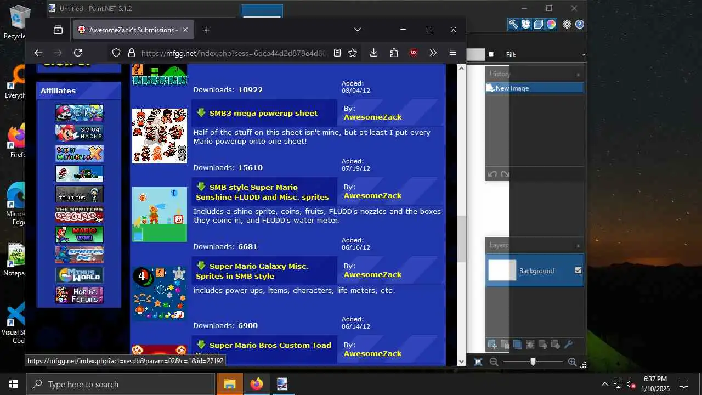
Task: Click taskbar search box
Action: click(121, 384)
